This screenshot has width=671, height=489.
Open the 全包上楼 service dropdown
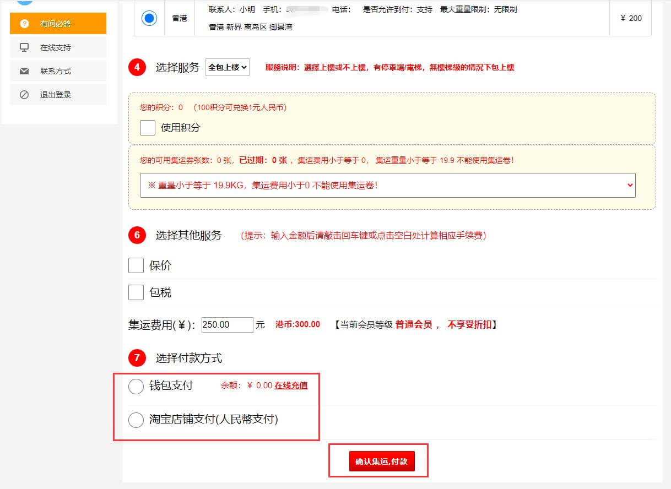(228, 68)
